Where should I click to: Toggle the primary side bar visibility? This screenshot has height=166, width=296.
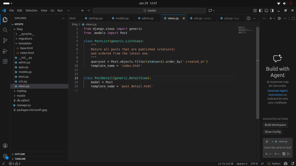click(x=260, y=10)
